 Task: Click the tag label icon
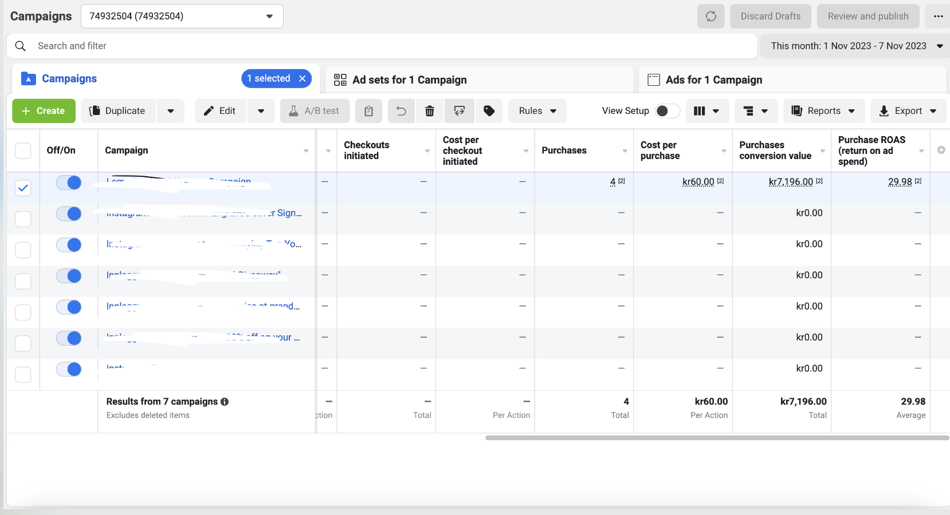[x=489, y=111]
